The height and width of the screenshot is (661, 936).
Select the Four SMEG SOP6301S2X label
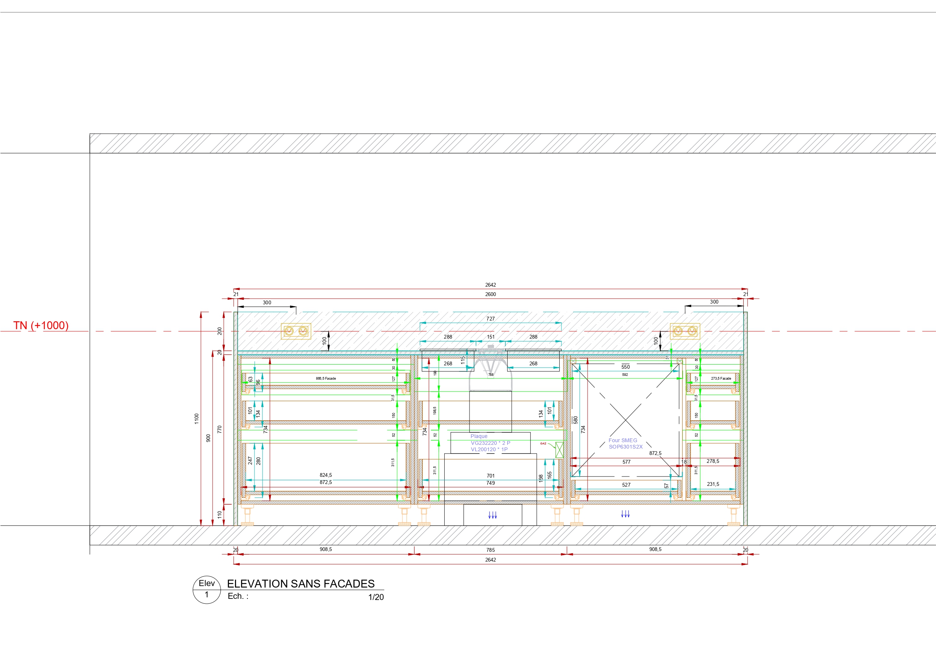point(625,444)
